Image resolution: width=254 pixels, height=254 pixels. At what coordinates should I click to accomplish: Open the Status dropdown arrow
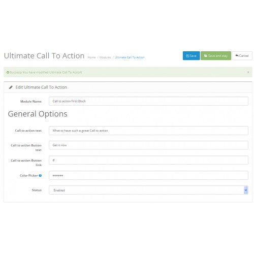click(x=246, y=190)
